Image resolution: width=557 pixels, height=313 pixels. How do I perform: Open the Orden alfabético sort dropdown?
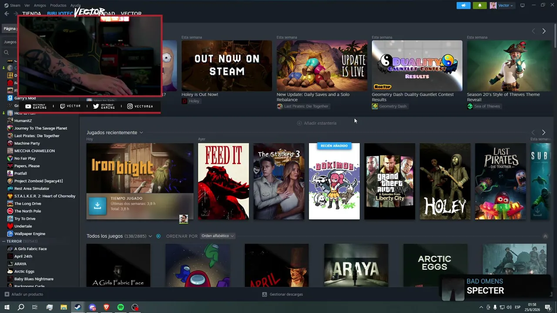coord(218,236)
